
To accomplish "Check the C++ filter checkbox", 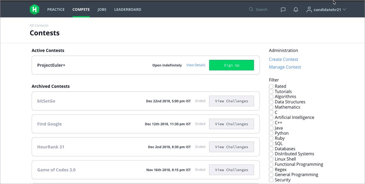I will (x=271, y=123).
